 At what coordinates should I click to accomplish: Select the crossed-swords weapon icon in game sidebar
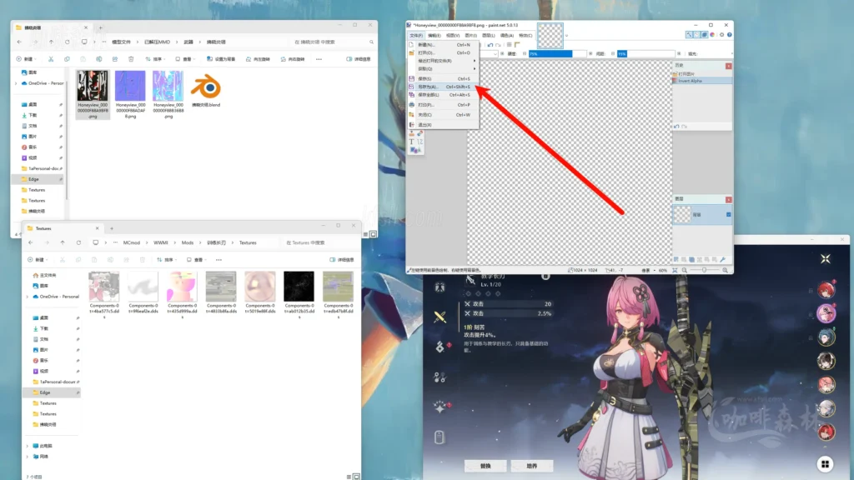pyautogui.click(x=440, y=317)
